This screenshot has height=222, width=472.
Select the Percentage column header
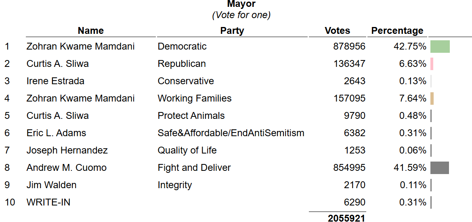click(397, 31)
